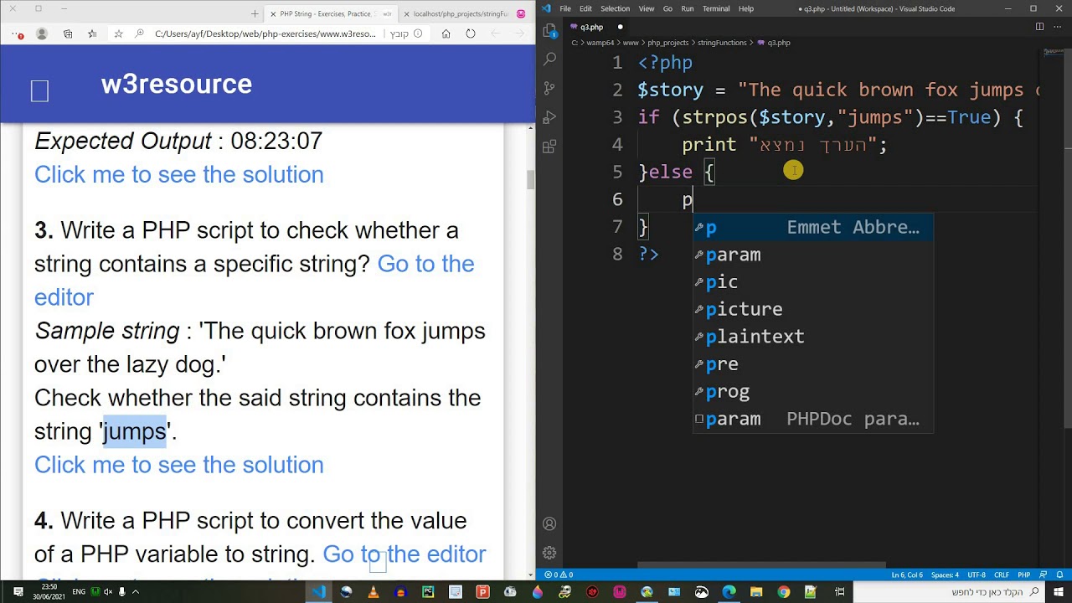Switch the ENG input language
Viewport: 1072px width, 603px height.
79,592
